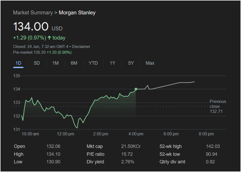This screenshot has width=241, height=172.
Task: Select the 1D time range tab
Action: [18, 63]
